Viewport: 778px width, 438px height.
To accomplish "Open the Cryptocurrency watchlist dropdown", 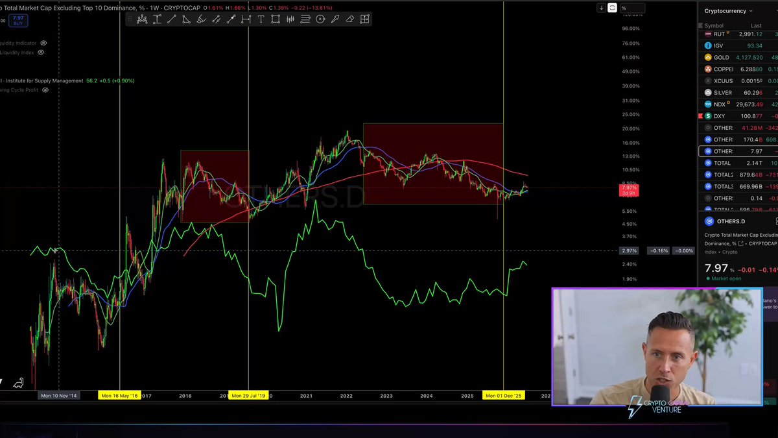I will click(x=729, y=11).
